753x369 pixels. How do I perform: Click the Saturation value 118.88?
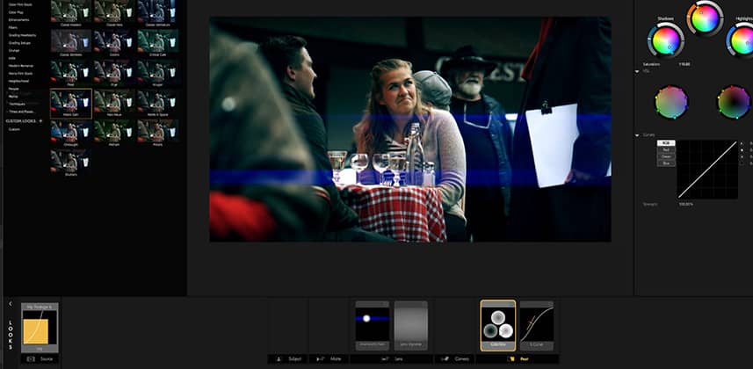pos(684,64)
